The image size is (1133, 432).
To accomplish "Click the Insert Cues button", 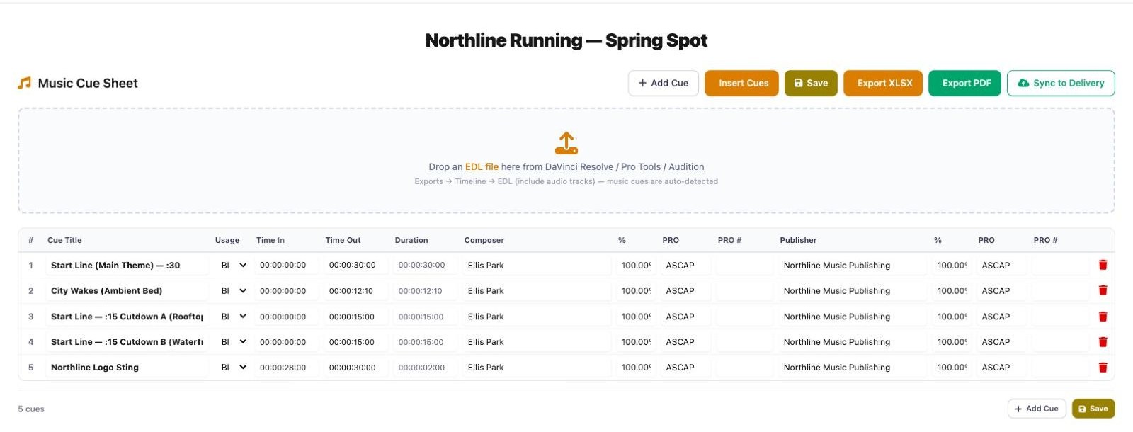I will 742,83.
